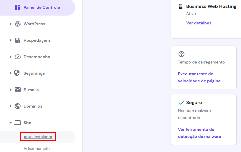Click the WordPress logo icon
The image size is (241, 152).
[18, 24]
